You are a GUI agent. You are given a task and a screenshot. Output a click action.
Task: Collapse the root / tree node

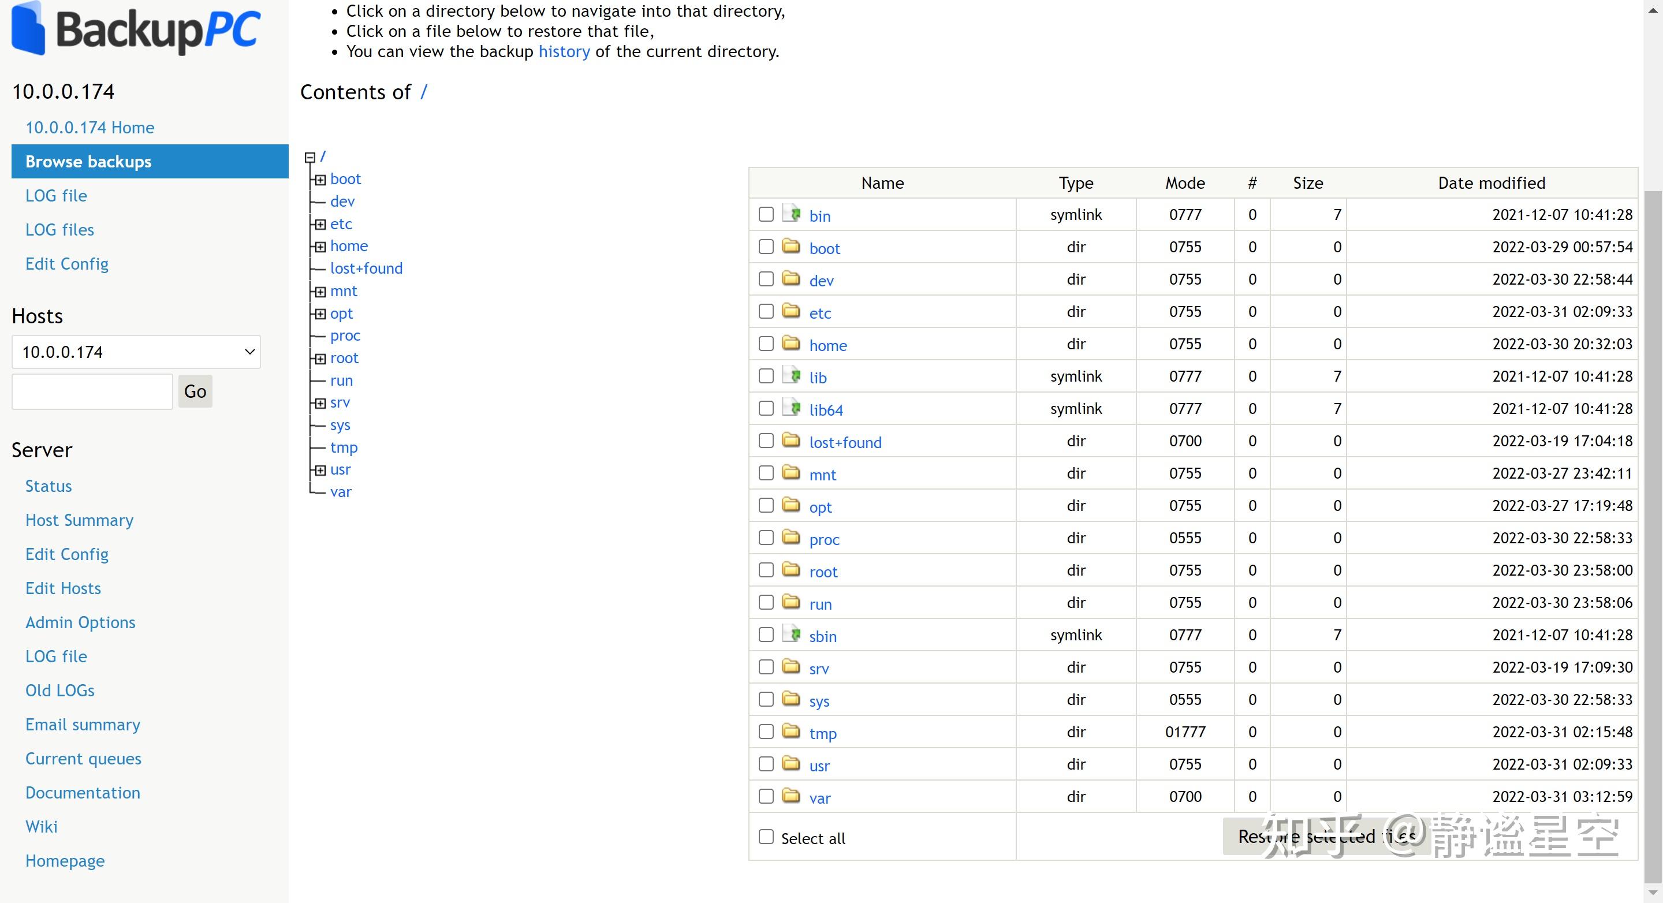click(310, 157)
